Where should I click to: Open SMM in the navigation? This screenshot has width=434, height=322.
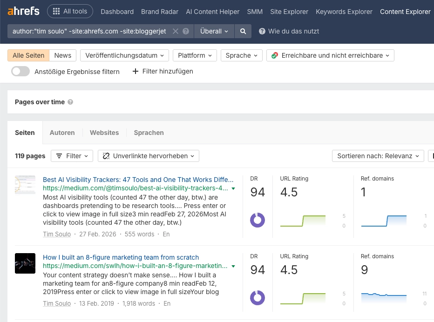pos(255,12)
